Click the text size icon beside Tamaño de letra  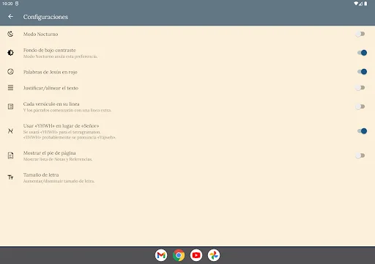(10, 177)
